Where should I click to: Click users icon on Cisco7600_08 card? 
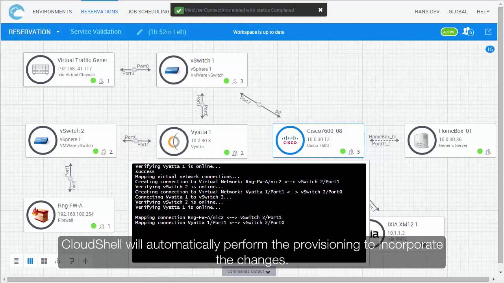pyautogui.click(x=351, y=152)
